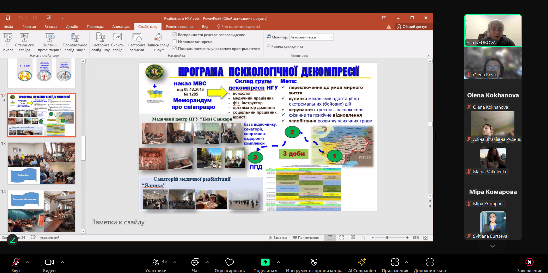Open the quick access toolbar customize arrow

(62, 18)
